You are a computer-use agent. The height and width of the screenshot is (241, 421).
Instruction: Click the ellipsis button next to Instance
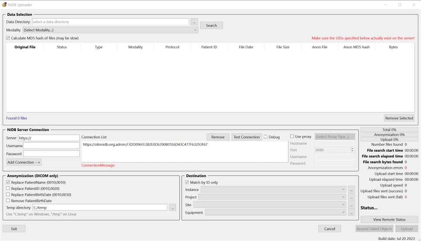pos(352,190)
